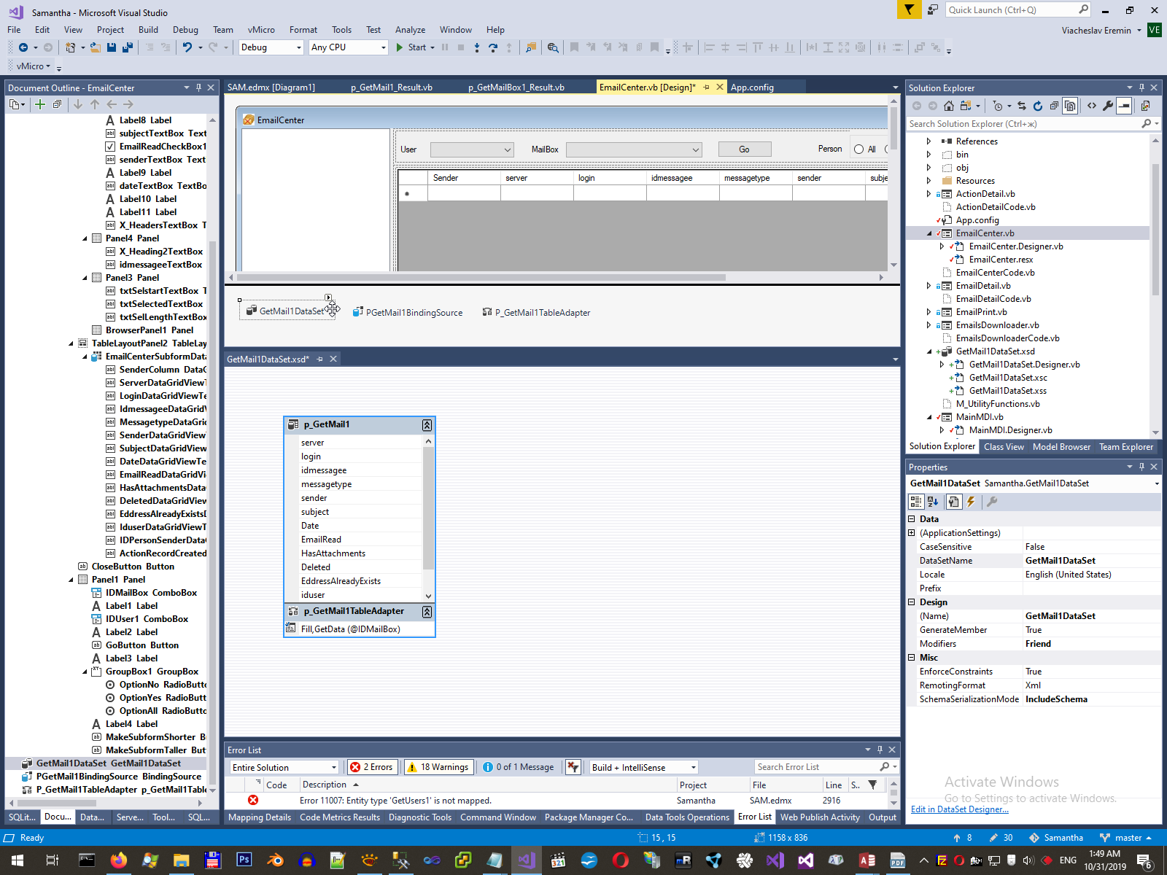Switch to the App.config tab

(752, 87)
